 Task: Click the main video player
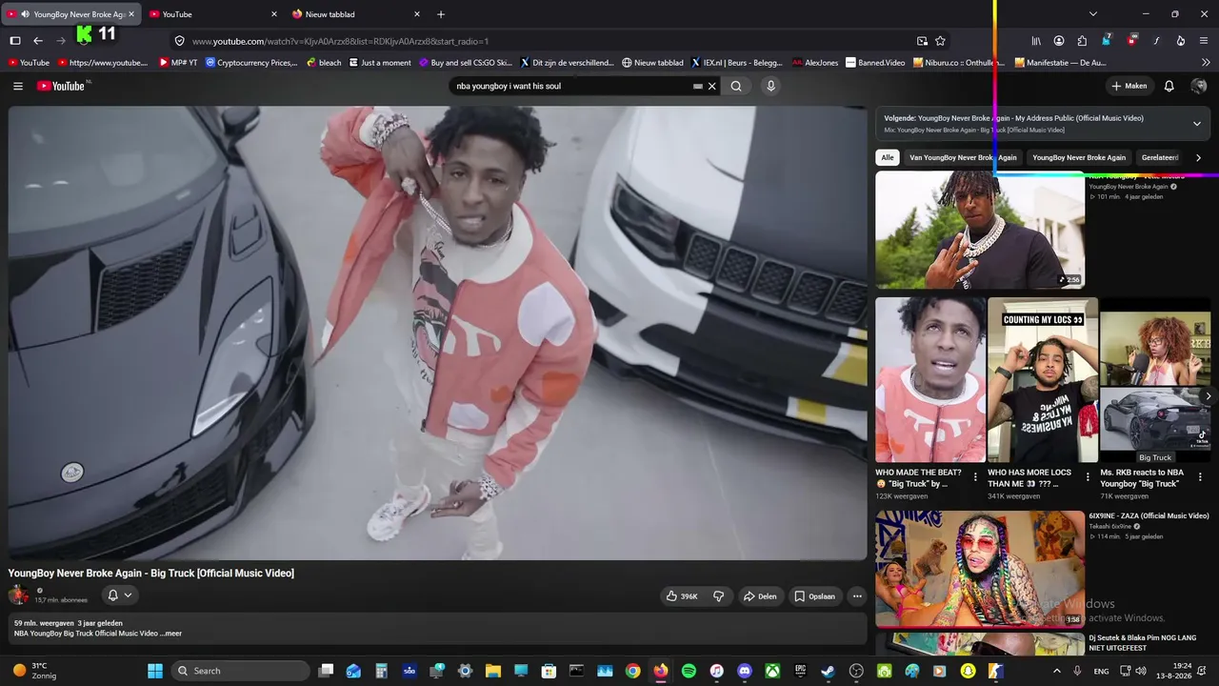click(x=438, y=333)
